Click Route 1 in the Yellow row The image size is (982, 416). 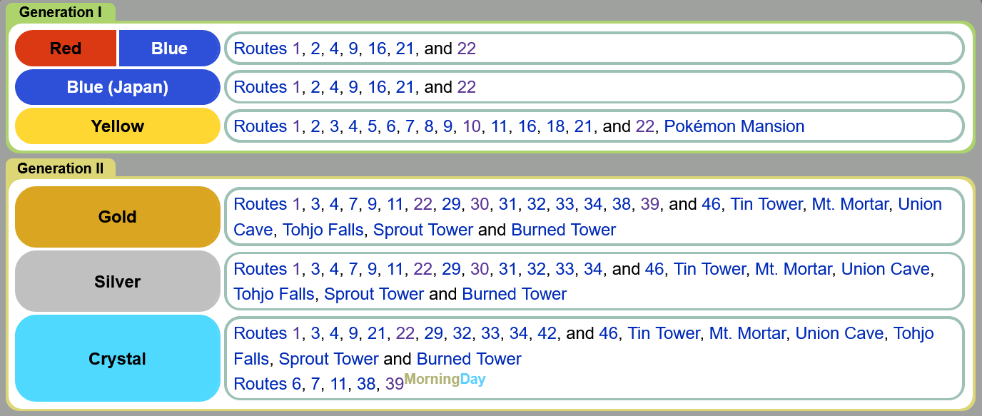[x=296, y=126]
